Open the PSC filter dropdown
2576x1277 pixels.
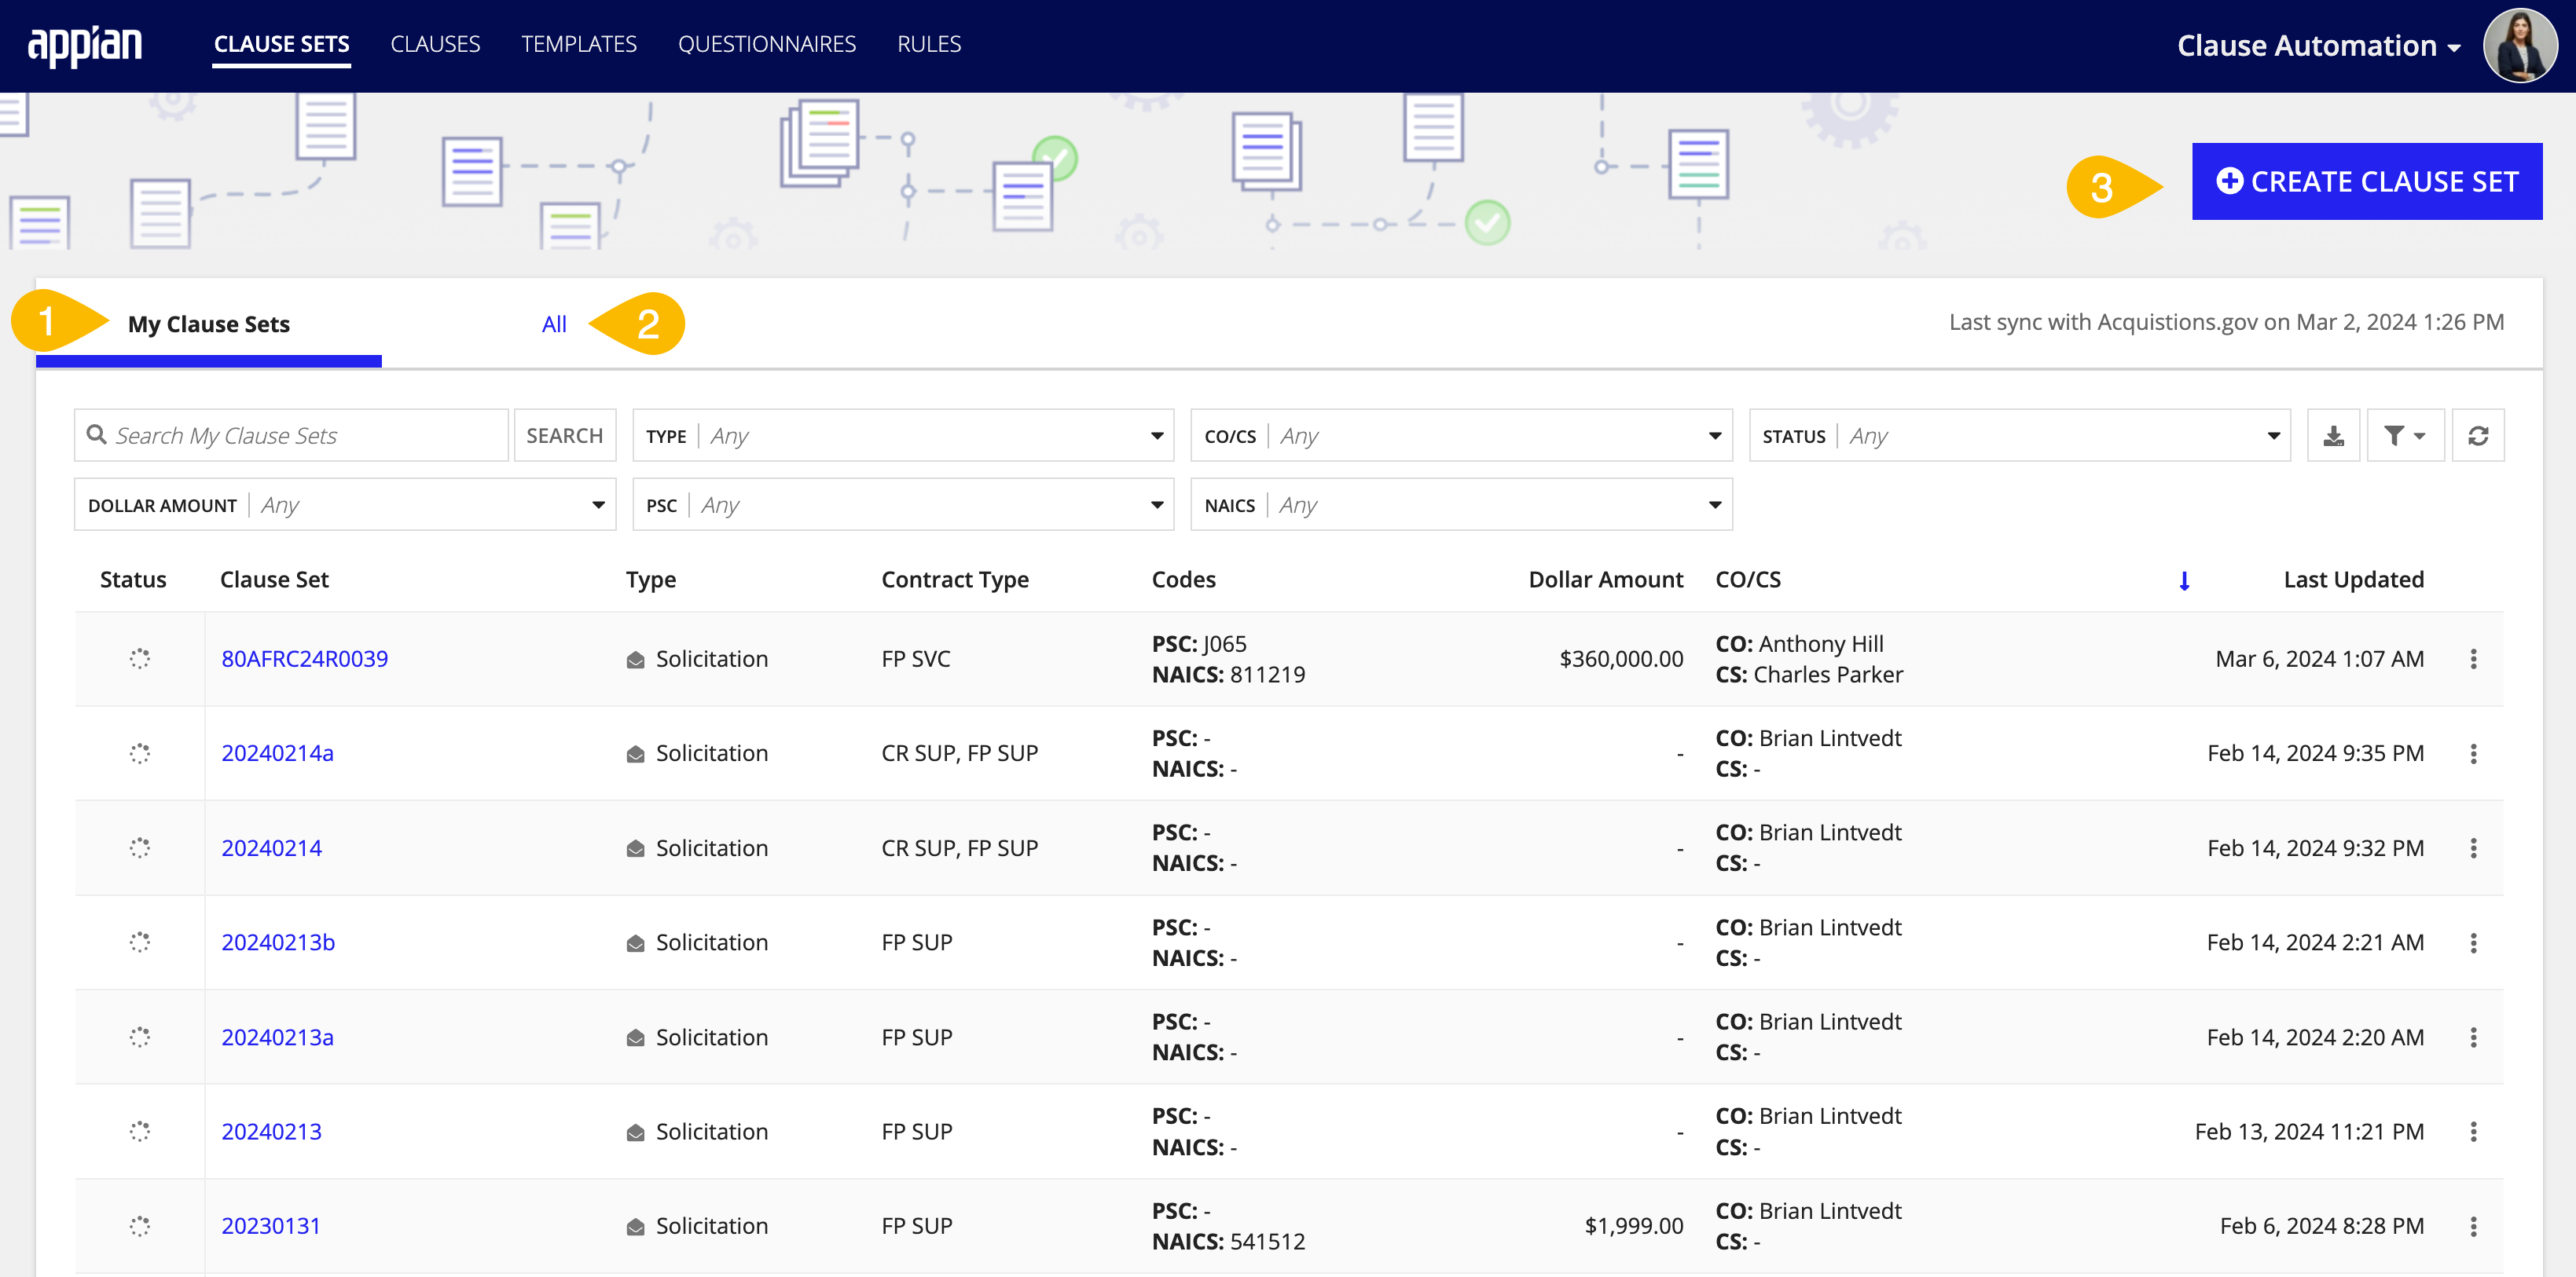[x=903, y=505]
